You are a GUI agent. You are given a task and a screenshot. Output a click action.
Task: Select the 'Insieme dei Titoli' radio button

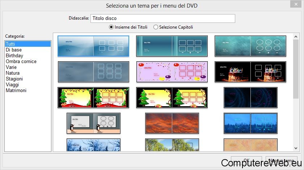point(111,27)
